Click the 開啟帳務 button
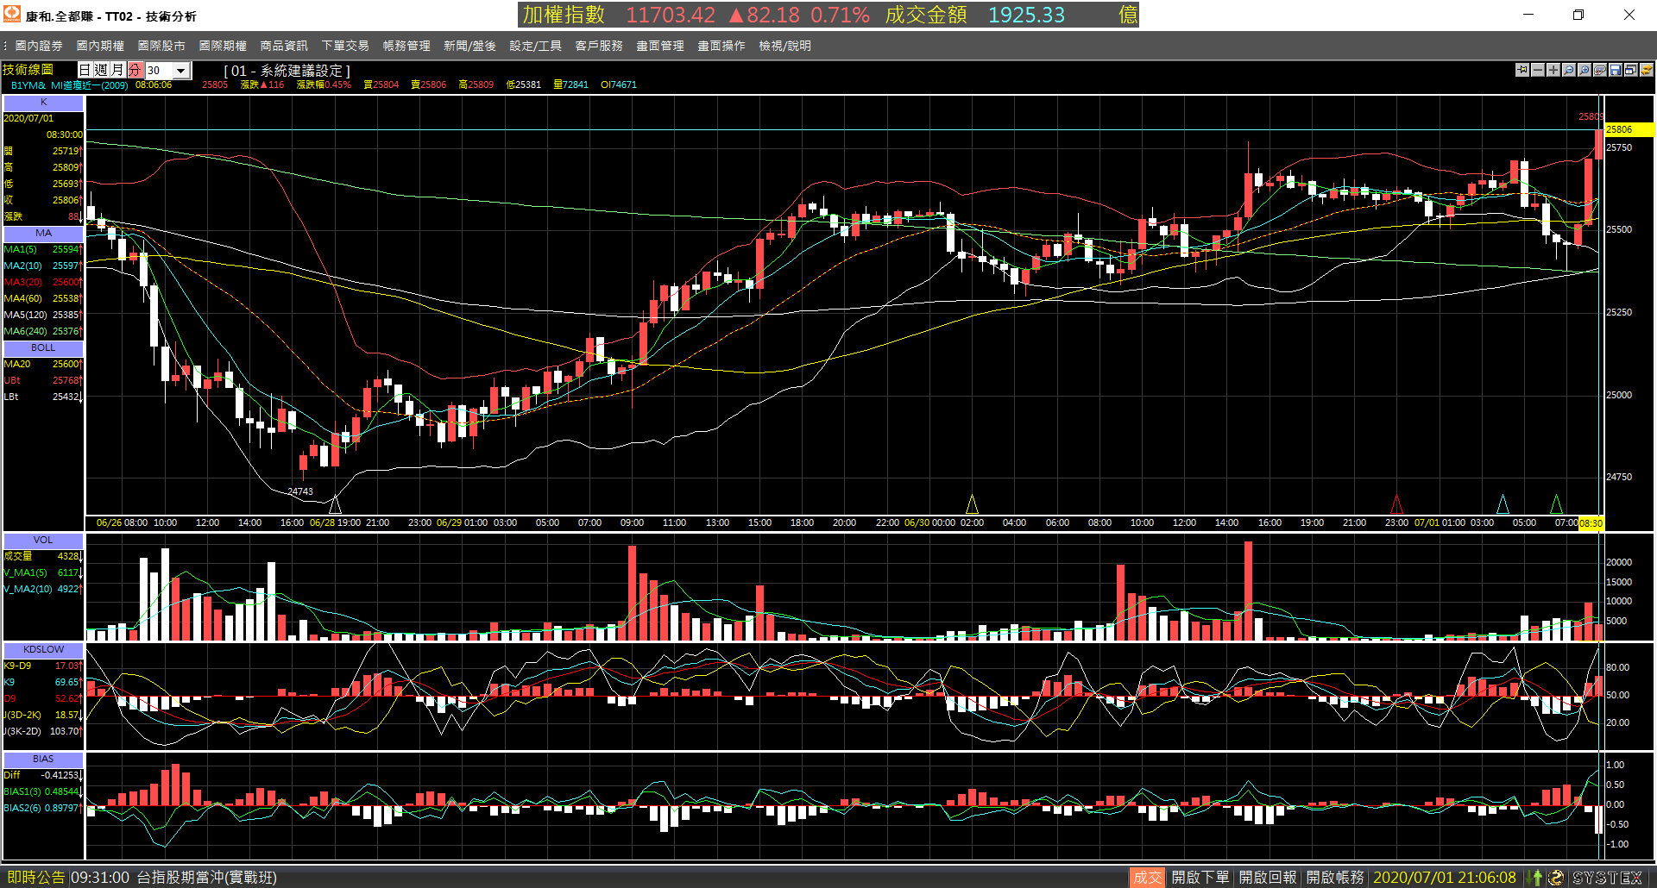 [1335, 877]
